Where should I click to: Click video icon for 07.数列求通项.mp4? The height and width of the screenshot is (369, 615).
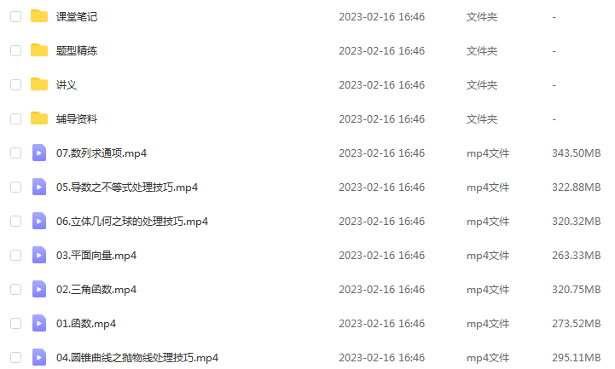point(39,153)
